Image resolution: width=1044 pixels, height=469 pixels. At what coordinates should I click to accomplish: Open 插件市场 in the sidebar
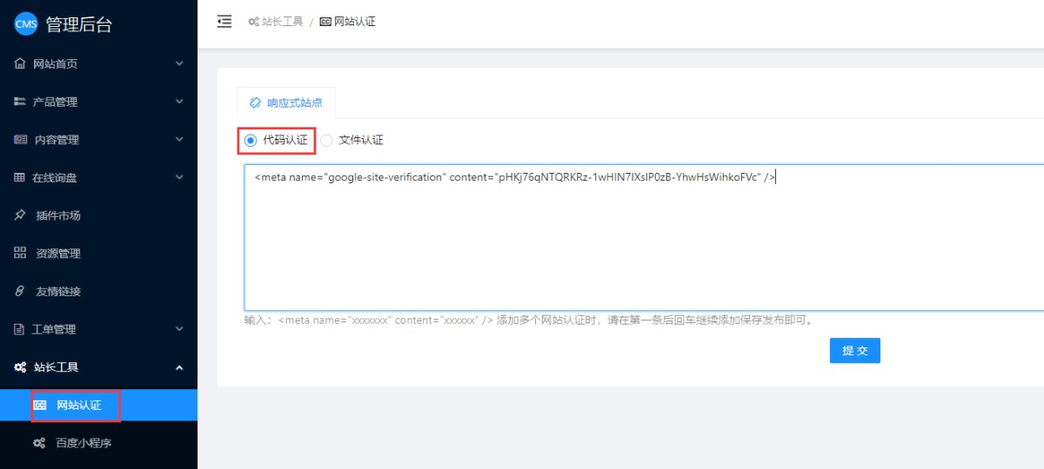[98, 215]
